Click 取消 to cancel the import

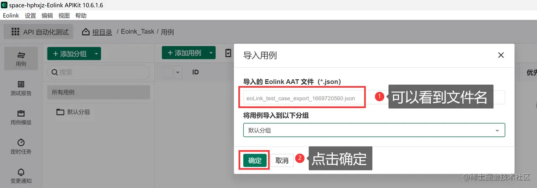coord(282,160)
